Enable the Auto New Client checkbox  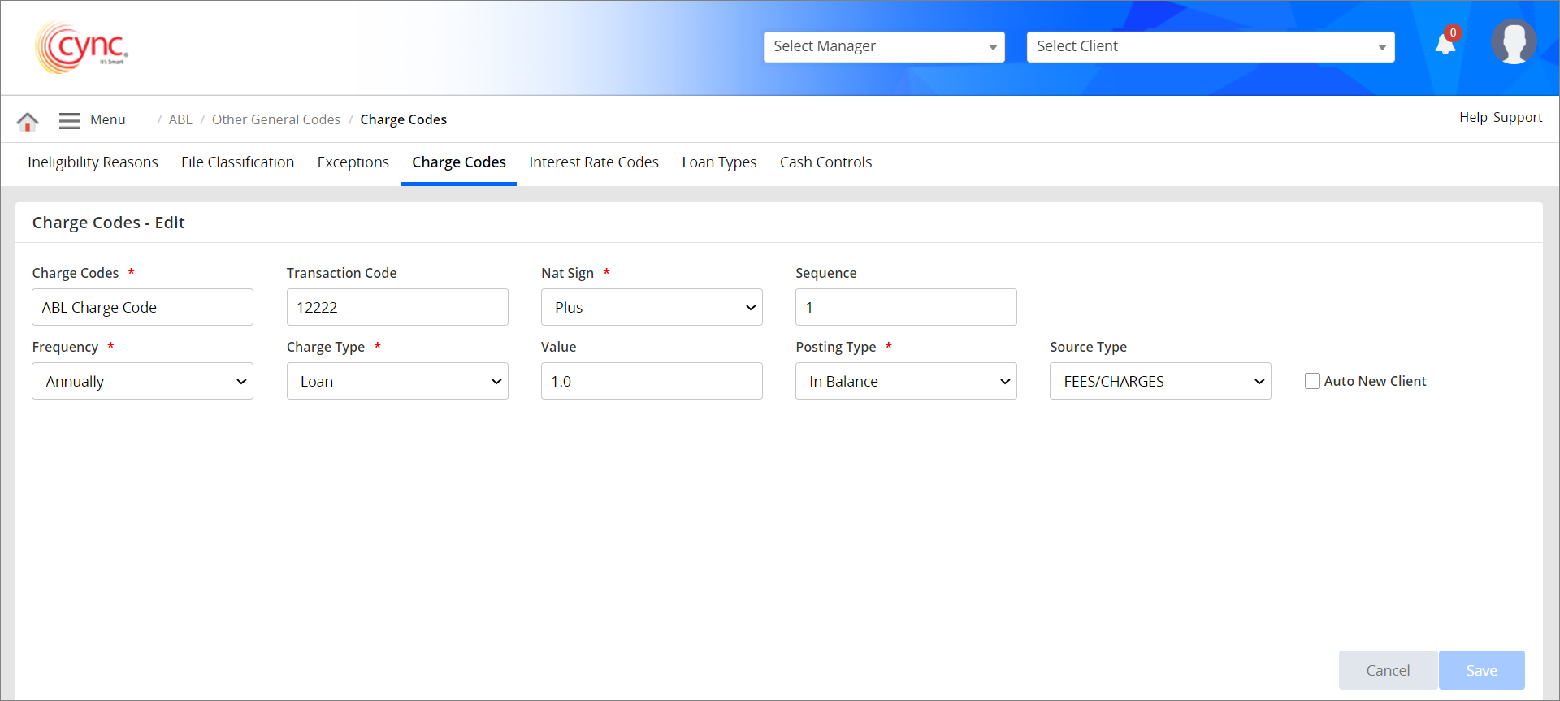[1312, 381]
